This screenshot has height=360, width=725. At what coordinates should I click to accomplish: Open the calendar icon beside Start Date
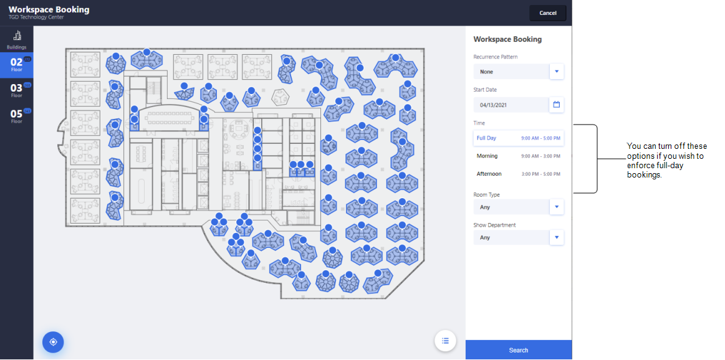[556, 105]
